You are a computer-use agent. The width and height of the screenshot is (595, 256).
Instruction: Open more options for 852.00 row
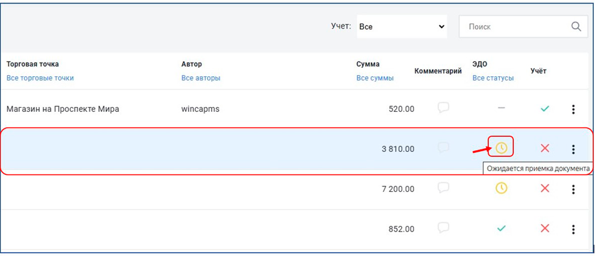point(573,229)
